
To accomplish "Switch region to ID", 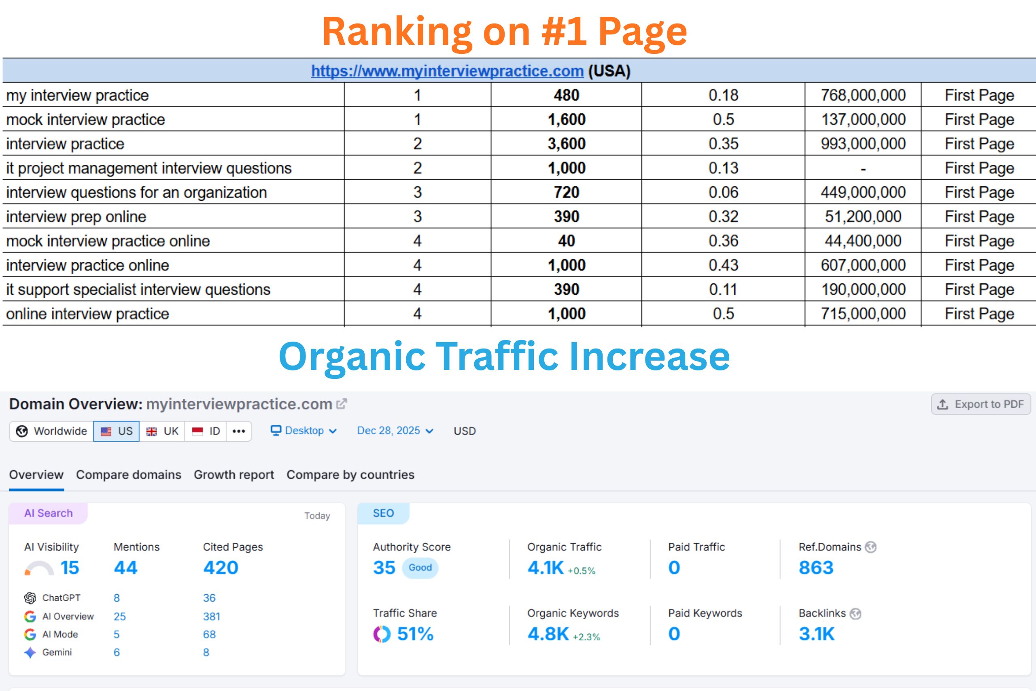I will point(206,431).
